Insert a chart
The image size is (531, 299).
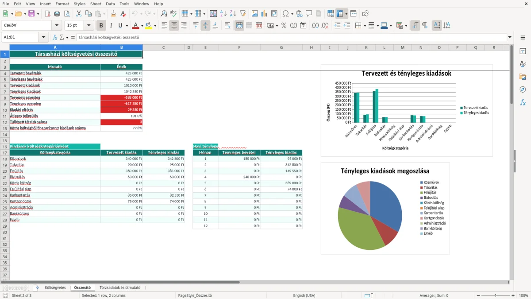pos(265,14)
